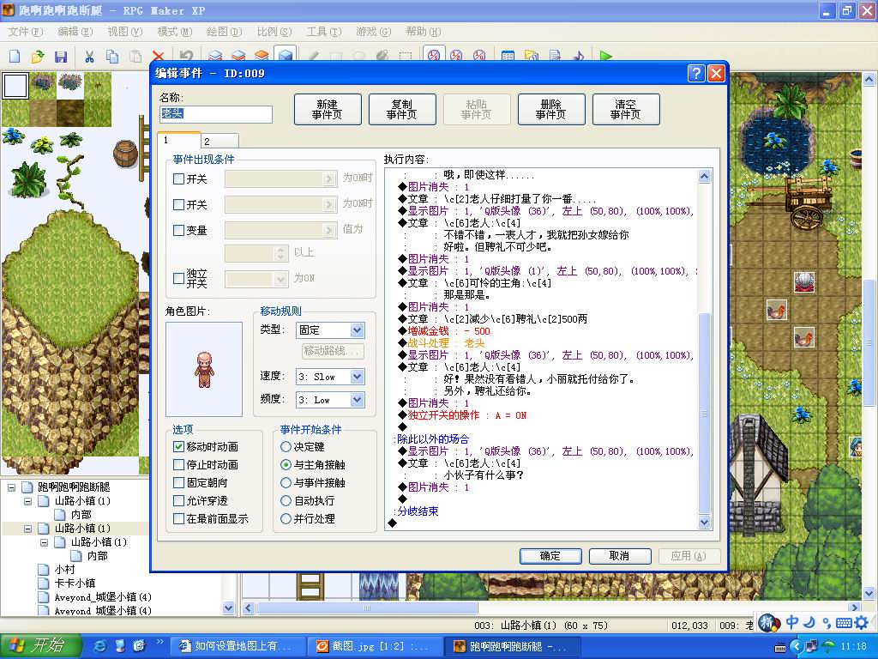Image resolution: width=878 pixels, height=659 pixels.
Task: Click the Windows 开始 Start button
Action: [40, 645]
